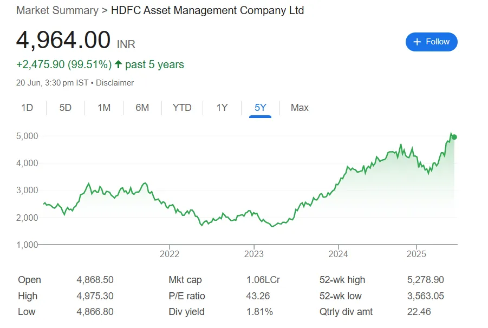Click the Open value 4,868.50

pyautogui.click(x=95, y=279)
